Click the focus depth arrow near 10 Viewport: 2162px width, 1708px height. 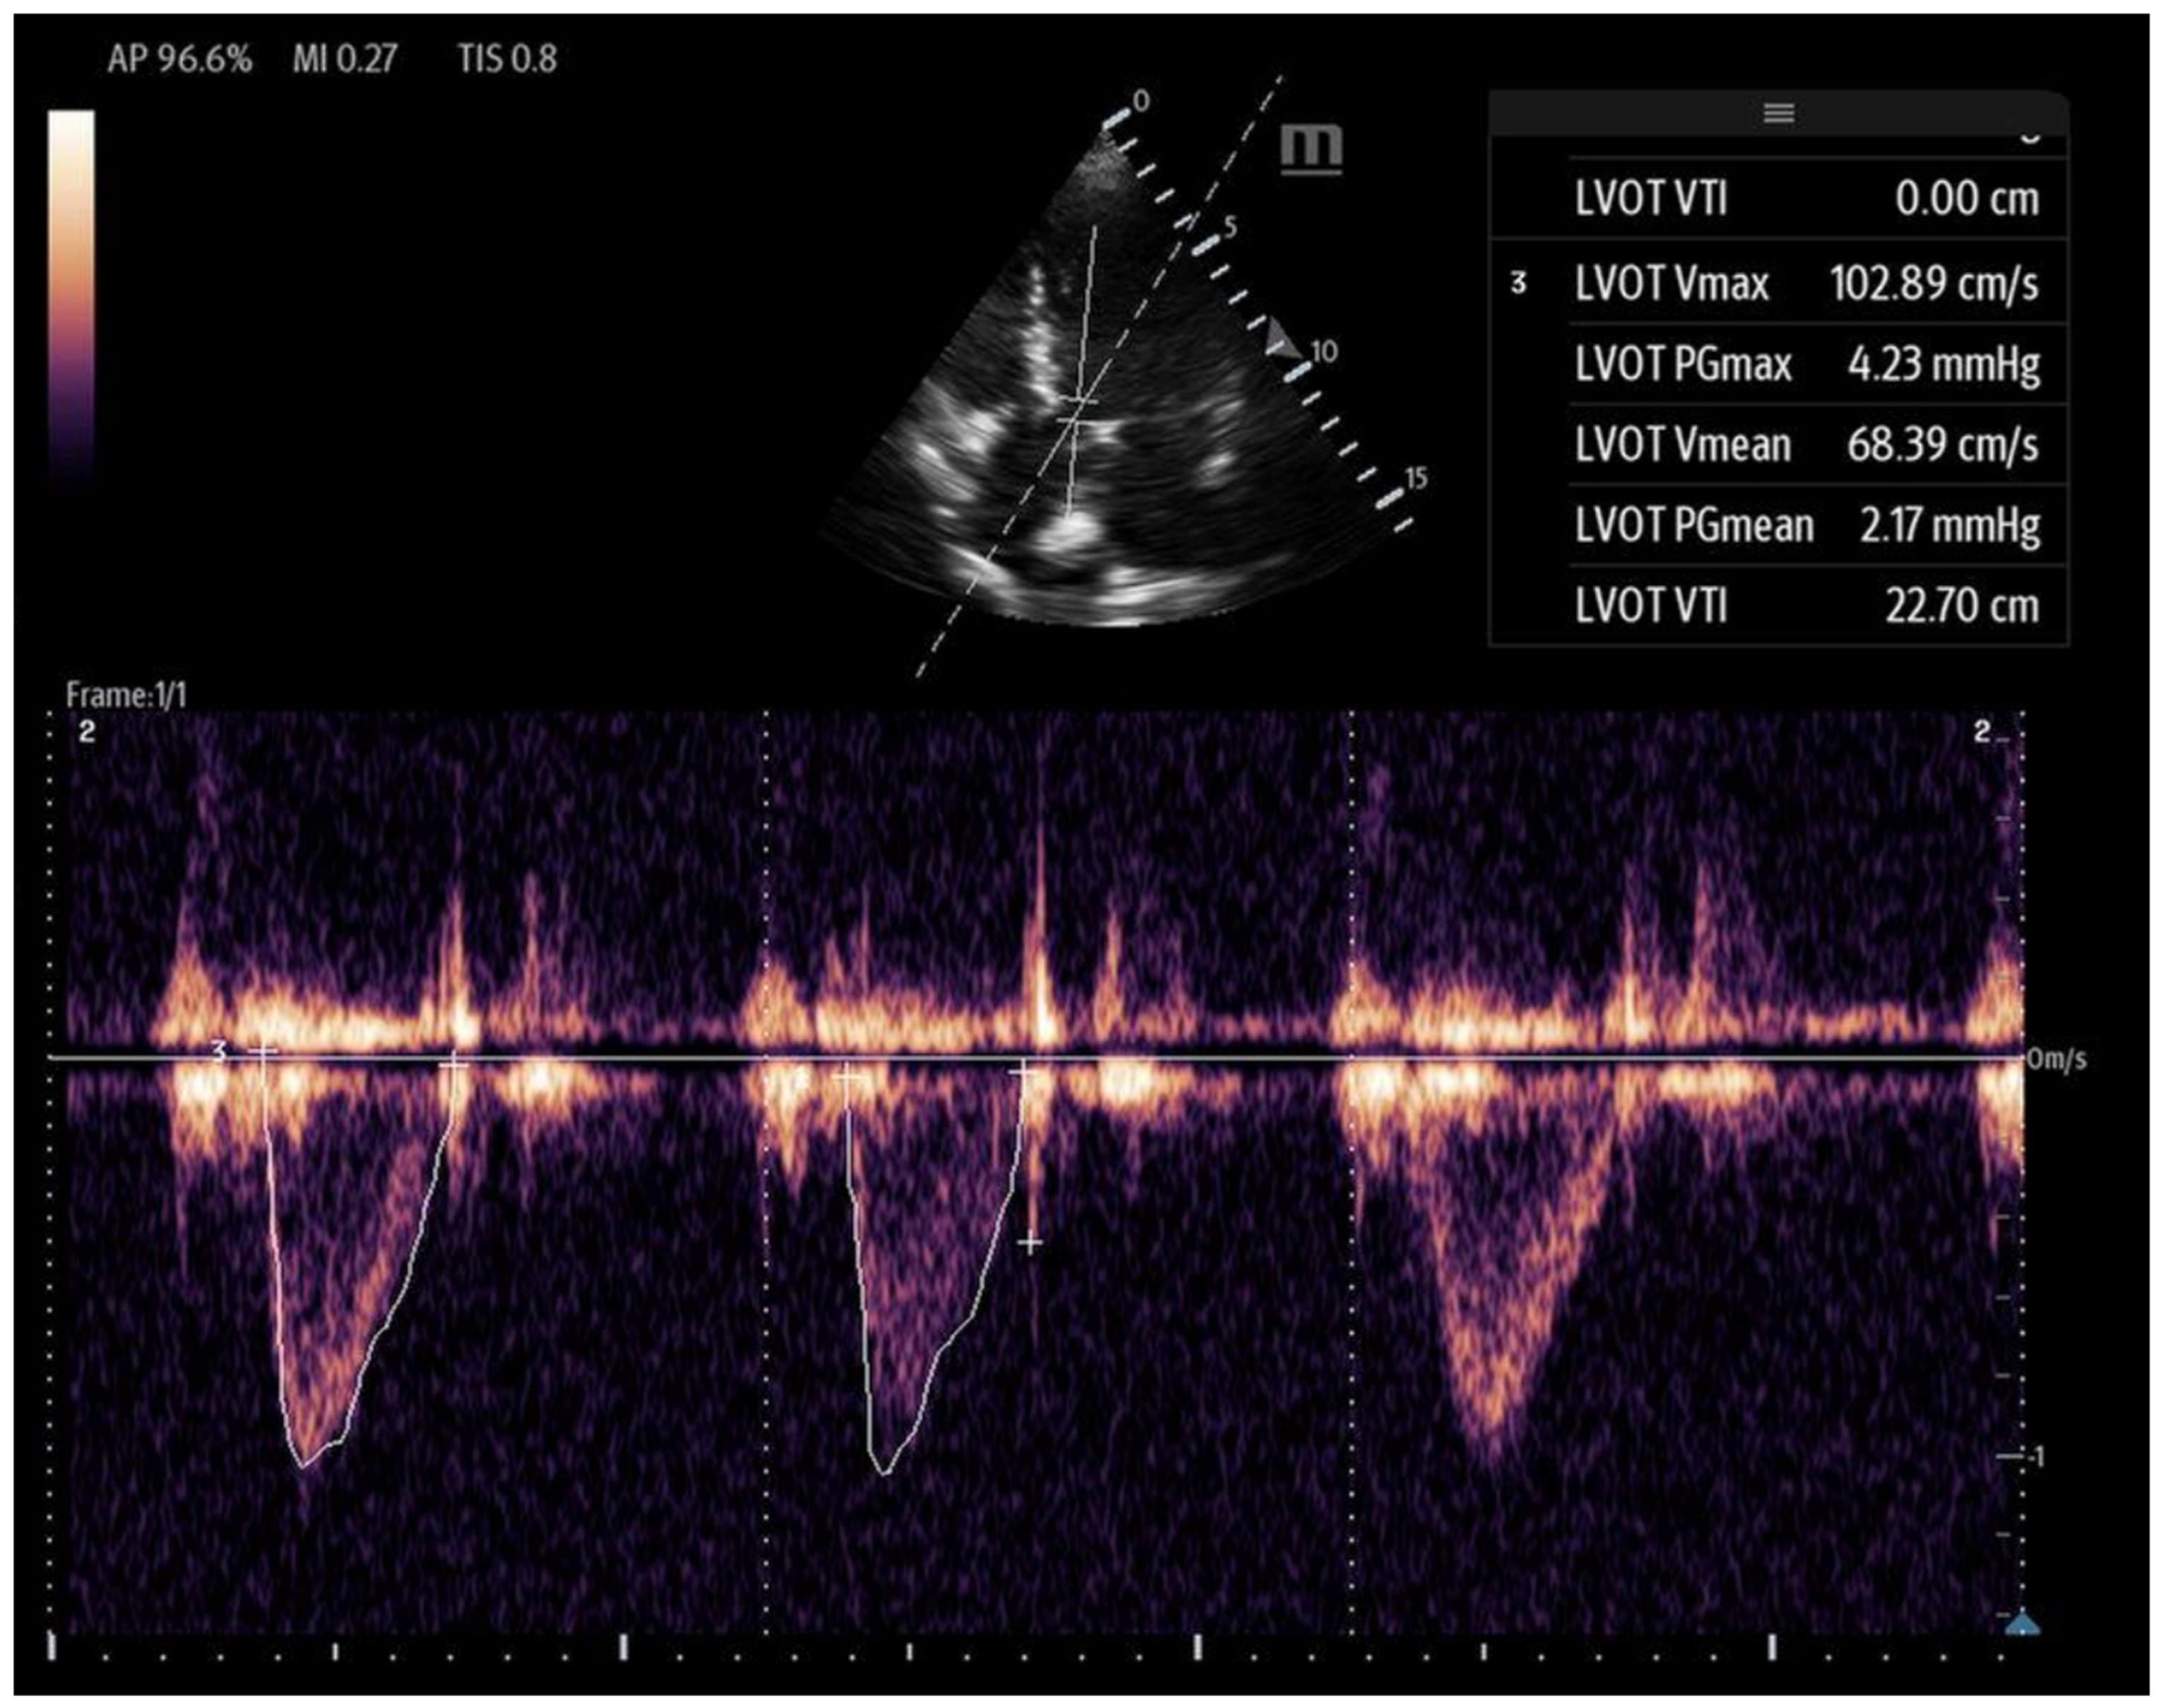1282,340
